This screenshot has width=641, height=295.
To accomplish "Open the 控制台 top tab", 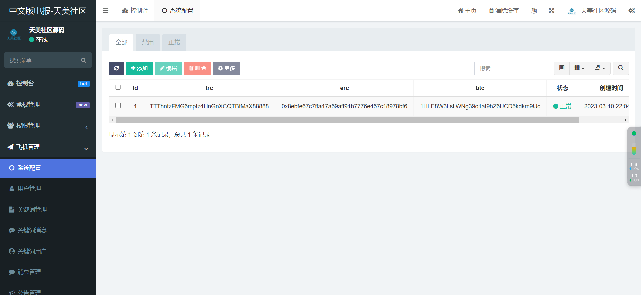I will click(135, 11).
